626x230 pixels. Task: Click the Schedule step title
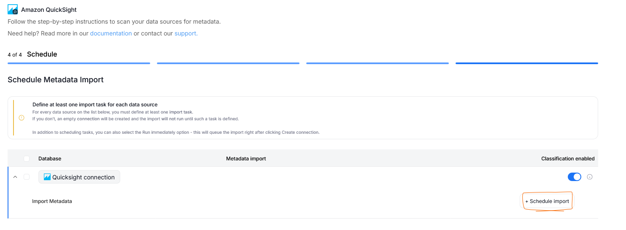[42, 54]
